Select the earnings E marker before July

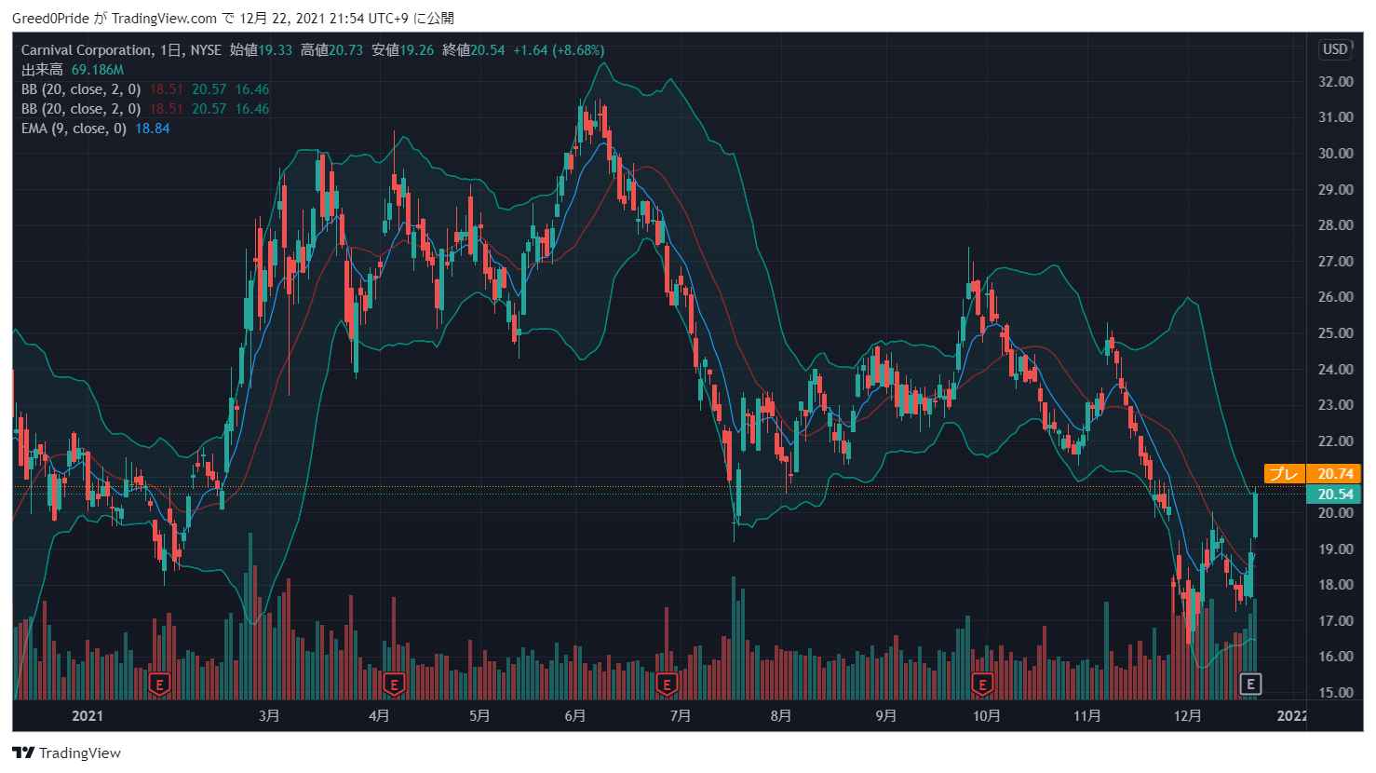point(666,685)
